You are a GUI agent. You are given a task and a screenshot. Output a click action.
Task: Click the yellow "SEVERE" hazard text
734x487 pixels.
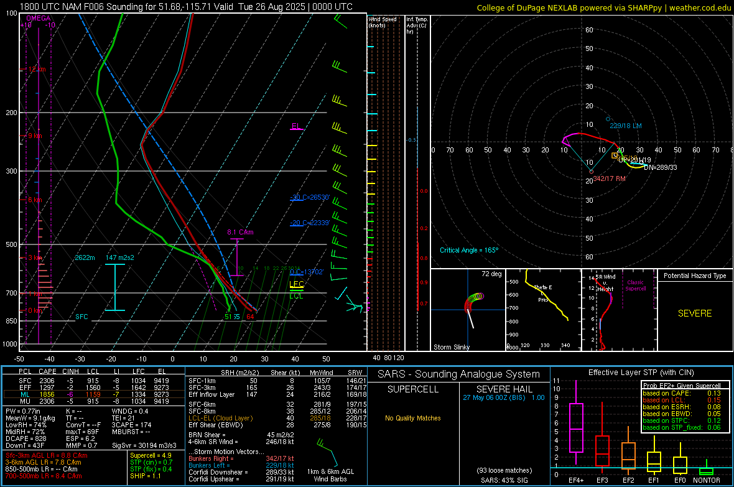pos(695,313)
